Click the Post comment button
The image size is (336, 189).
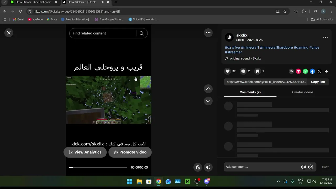click(x=325, y=167)
